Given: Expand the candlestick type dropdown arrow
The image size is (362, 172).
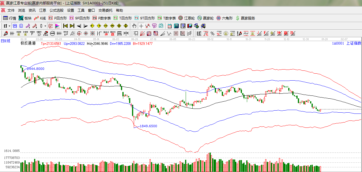Looking at the screenshot, I should 45,26.
